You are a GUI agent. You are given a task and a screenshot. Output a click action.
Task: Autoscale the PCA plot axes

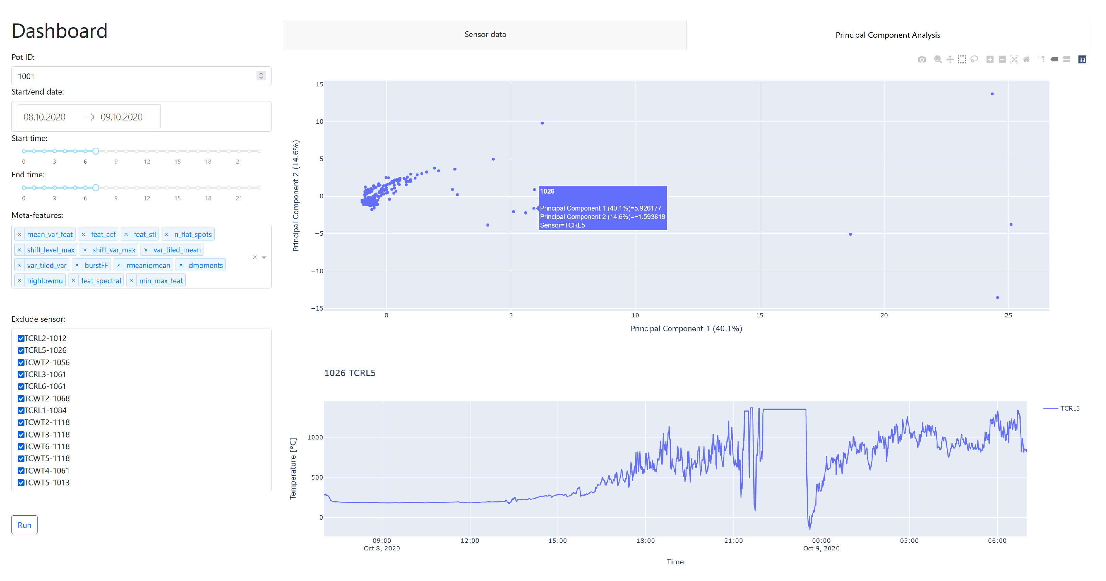pyautogui.click(x=1014, y=59)
